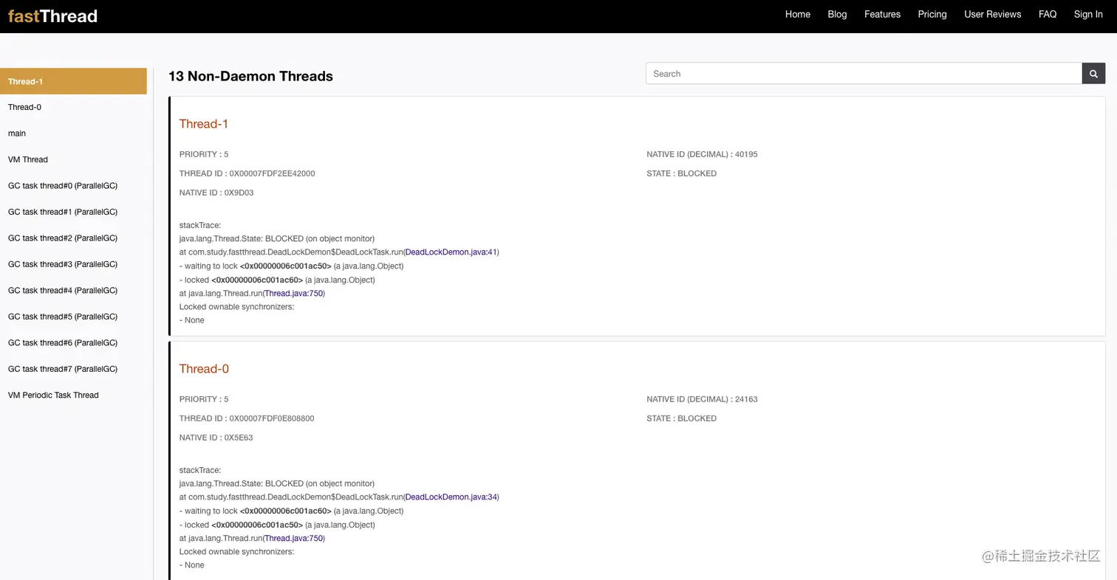Click Thread-1 locked <0x00000006c001ac60> line
This screenshot has height=580, width=1117.
[277, 280]
